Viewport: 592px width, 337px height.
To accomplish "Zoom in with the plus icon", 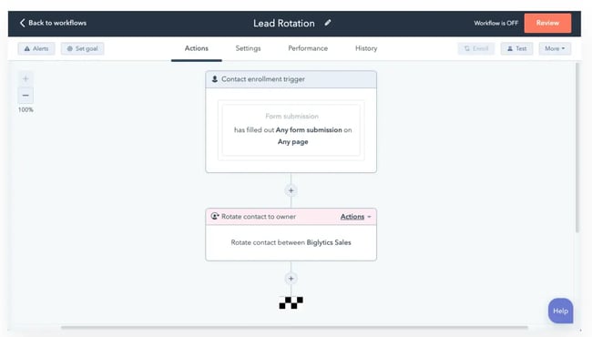I will coord(26,79).
